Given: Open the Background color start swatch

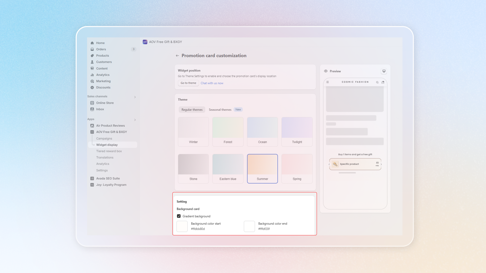Looking at the screenshot, I should [x=182, y=226].
